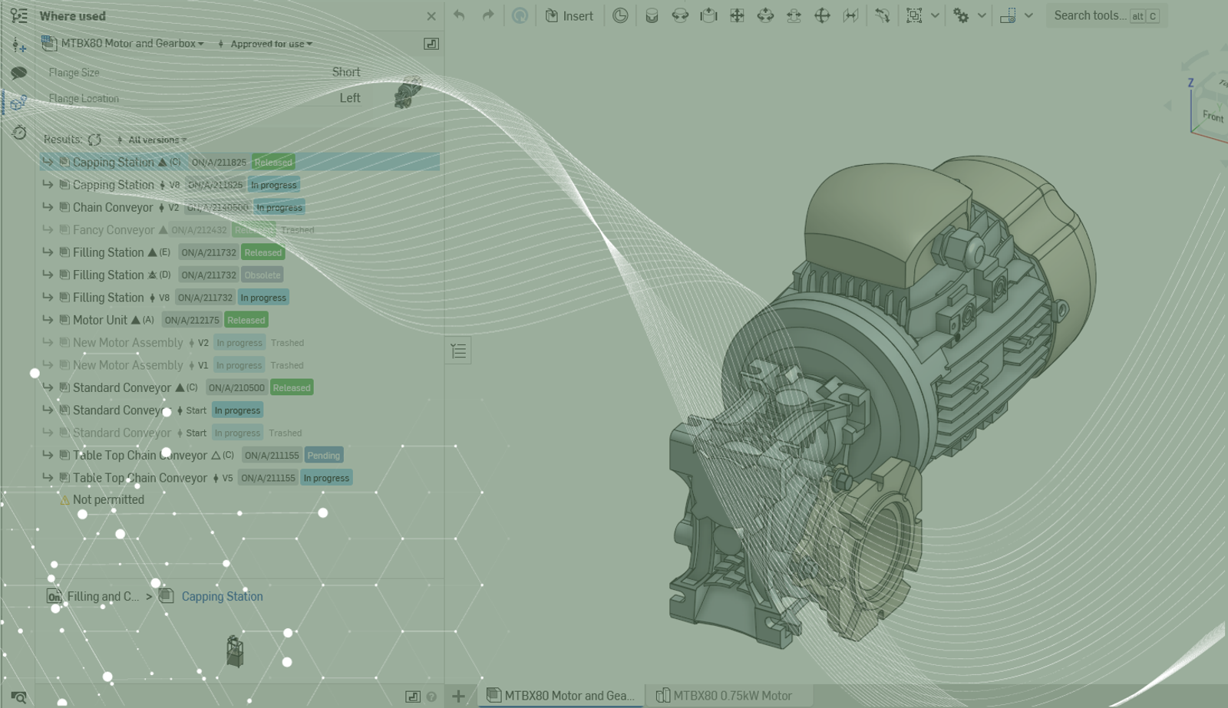Open the Approved for use dropdown

271,44
